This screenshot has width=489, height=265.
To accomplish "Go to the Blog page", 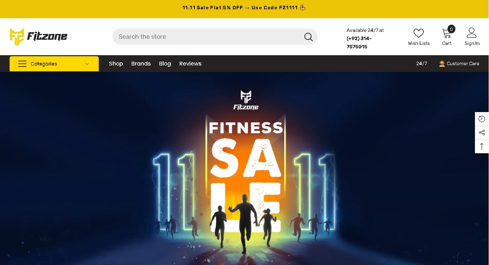I will [165, 64].
